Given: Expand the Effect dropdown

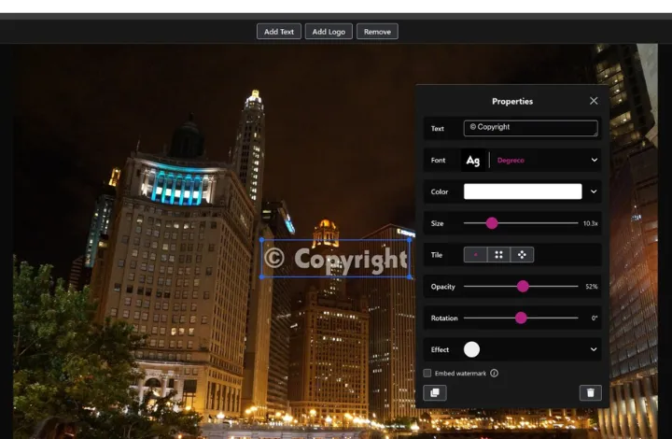Looking at the screenshot, I should (x=594, y=349).
